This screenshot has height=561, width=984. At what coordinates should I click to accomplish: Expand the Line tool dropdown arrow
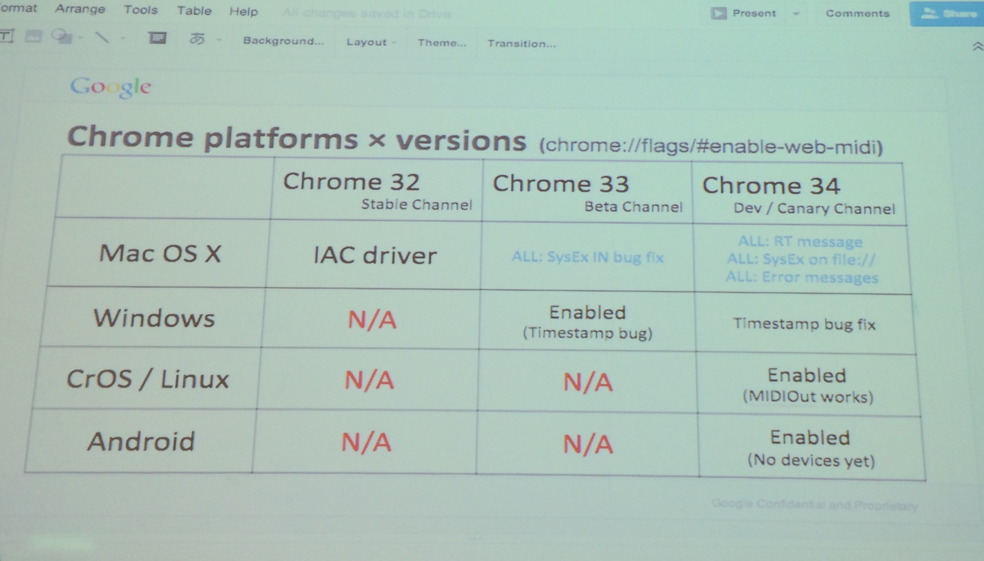[x=123, y=39]
